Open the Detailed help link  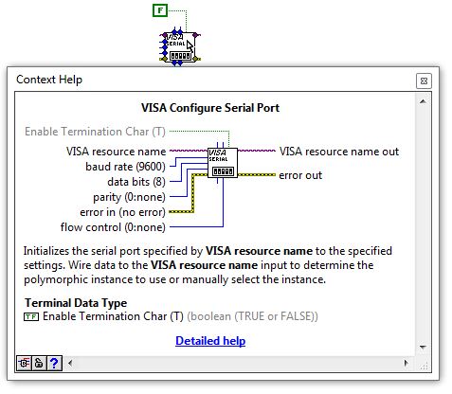pos(210,341)
